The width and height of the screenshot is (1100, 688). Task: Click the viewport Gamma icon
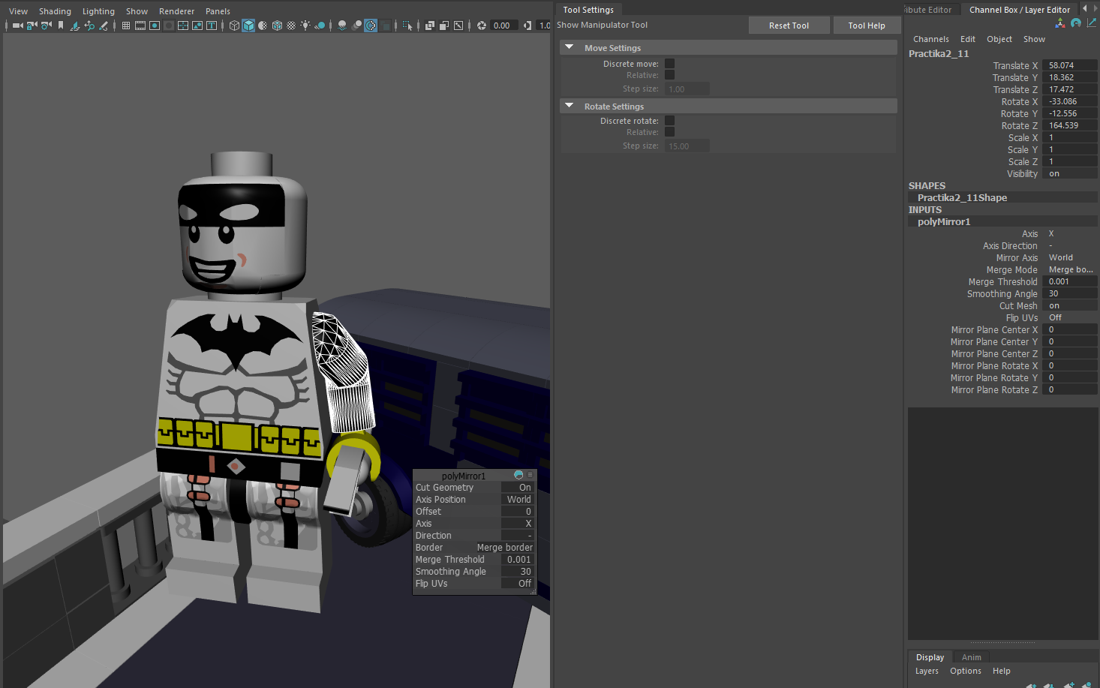pyautogui.click(x=527, y=26)
